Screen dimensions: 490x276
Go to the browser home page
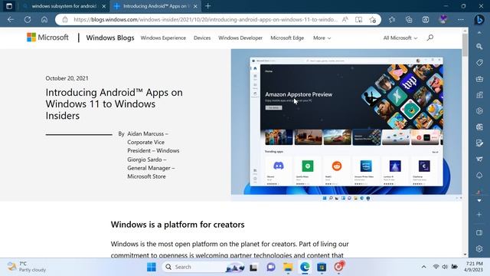(44, 19)
